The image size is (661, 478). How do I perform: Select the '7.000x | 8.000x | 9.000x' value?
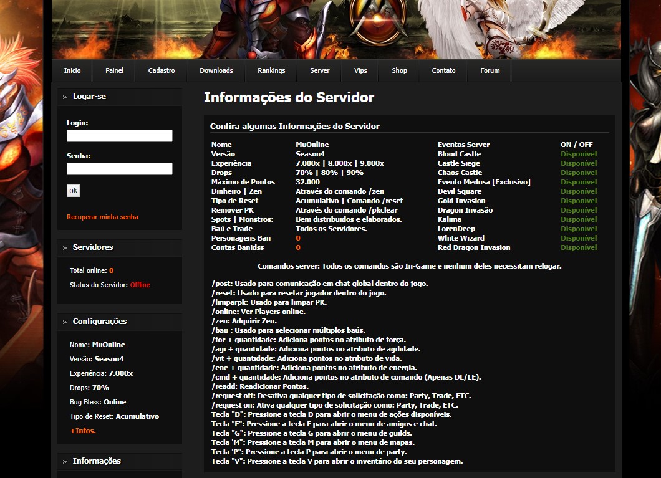(340, 163)
